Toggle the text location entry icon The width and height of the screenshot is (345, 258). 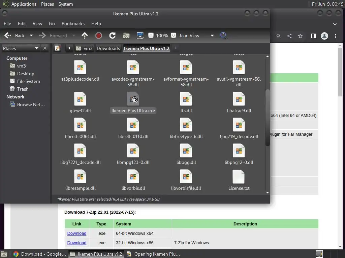57,48
